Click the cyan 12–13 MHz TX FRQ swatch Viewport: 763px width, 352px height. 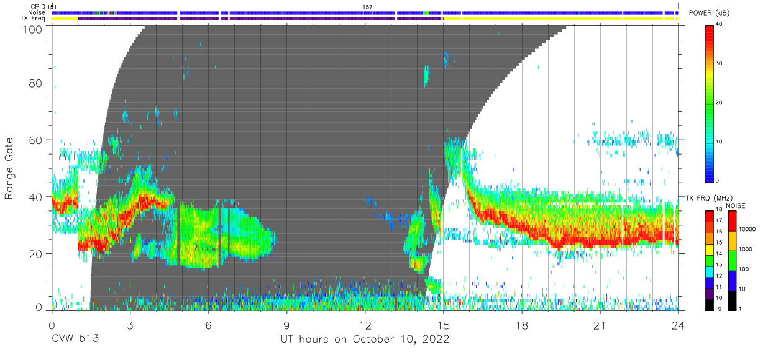click(x=710, y=272)
